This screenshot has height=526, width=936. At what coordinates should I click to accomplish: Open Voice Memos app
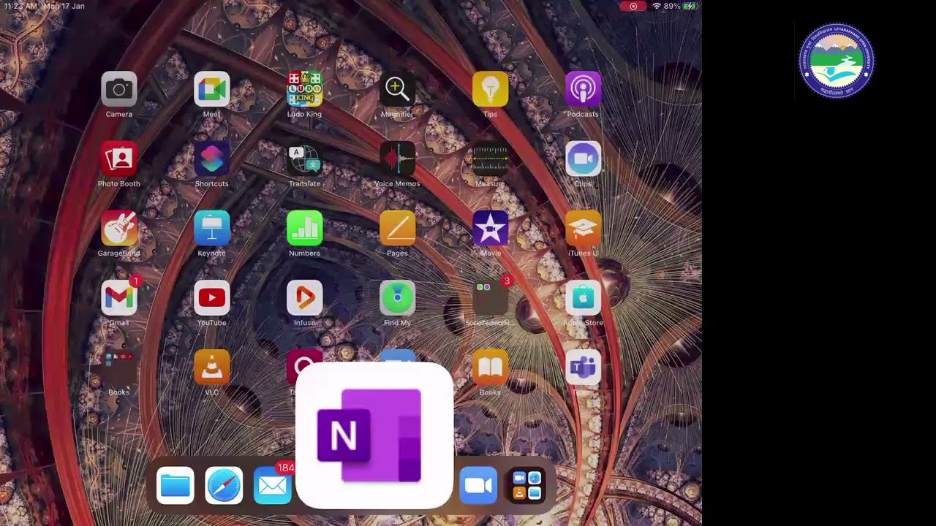pyautogui.click(x=398, y=159)
